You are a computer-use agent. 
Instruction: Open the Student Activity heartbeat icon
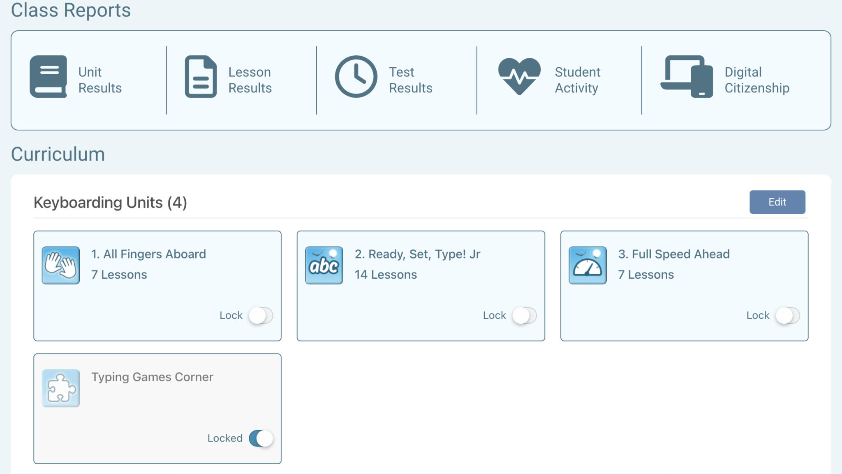[519, 76]
